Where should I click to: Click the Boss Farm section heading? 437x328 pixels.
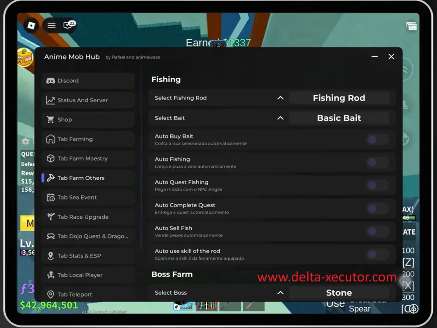pyautogui.click(x=172, y=275)
